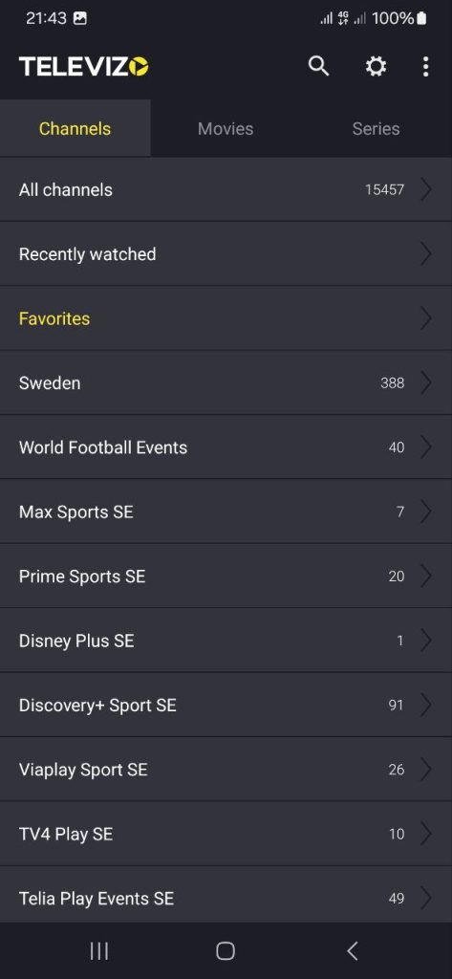Expand the chevron beside All channels

point(426,190)
